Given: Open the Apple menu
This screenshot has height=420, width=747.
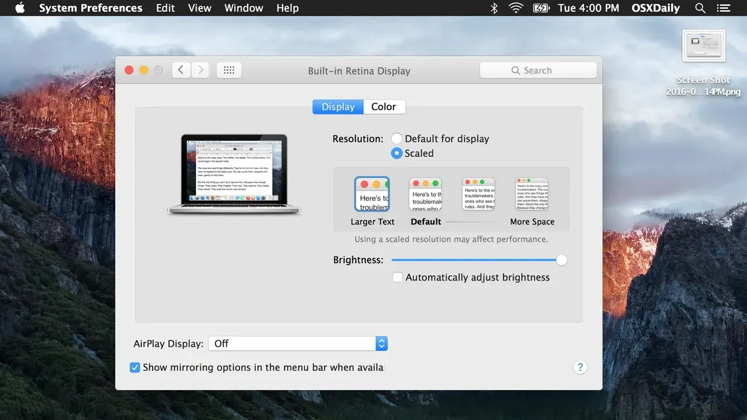Looking at the screenshot, I should 20,8.
